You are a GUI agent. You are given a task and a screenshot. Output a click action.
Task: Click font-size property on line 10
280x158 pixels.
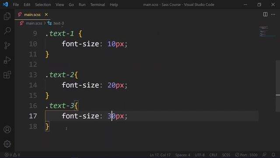tap(80, 44)
